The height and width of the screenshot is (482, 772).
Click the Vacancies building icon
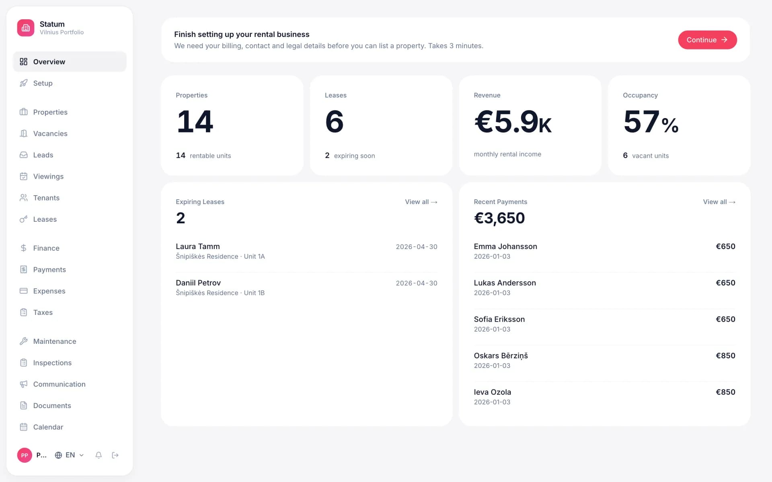(24, 133)
